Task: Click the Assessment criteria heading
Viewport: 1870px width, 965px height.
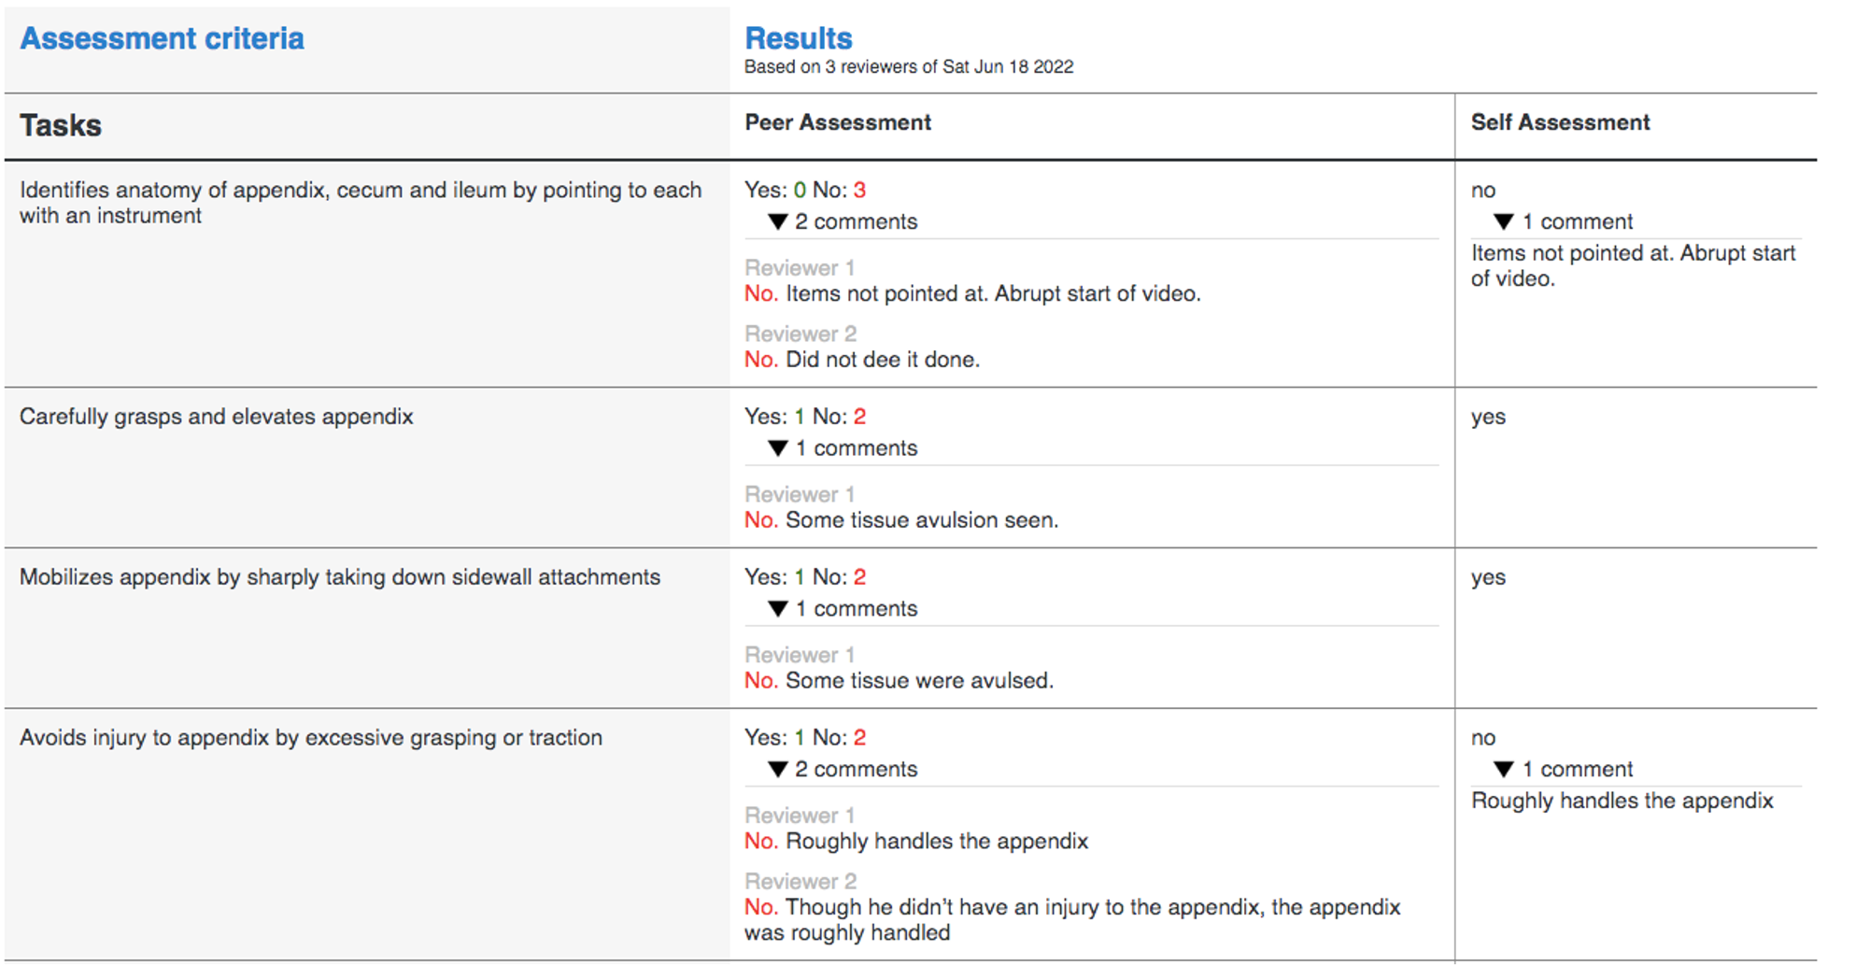Action: pyautogui.click(x=162, y=38)
